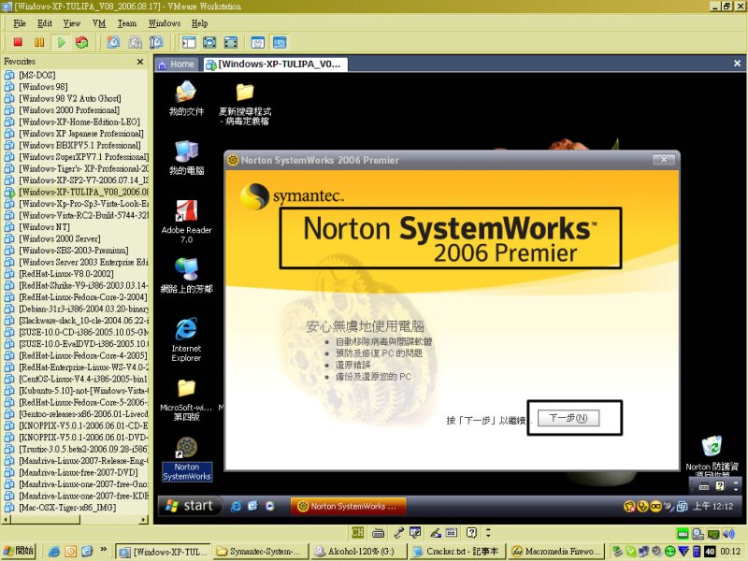Image resolution: width=748 pixels, height=561 pixels.
Task: Switch to Macromedia Fireworks taskbar button
Action: [x=556, y=552]
